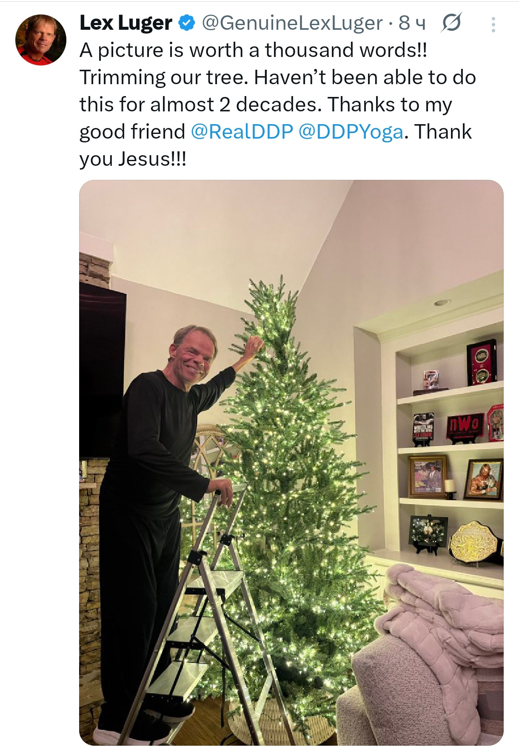Click the @GenuineLexLuger handle
This screenshot has width=519, height=747.
[x=292, y=23]
